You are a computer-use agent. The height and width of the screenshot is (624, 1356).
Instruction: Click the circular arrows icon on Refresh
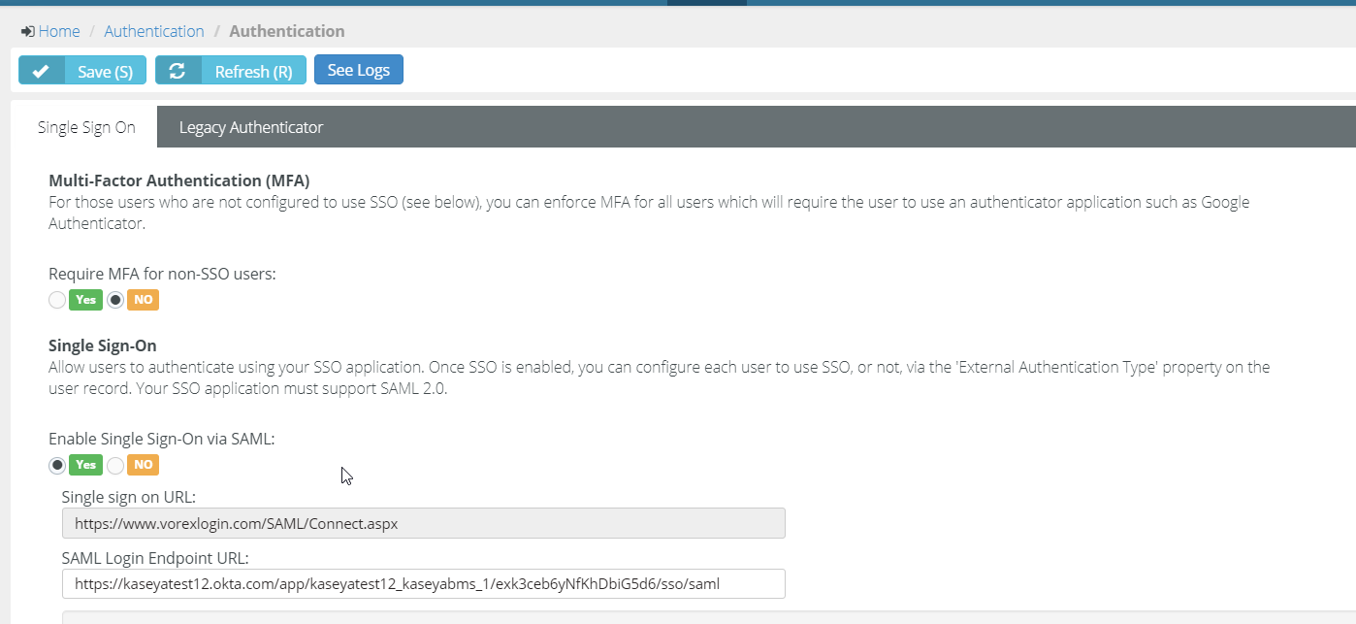tap(178, 71)
